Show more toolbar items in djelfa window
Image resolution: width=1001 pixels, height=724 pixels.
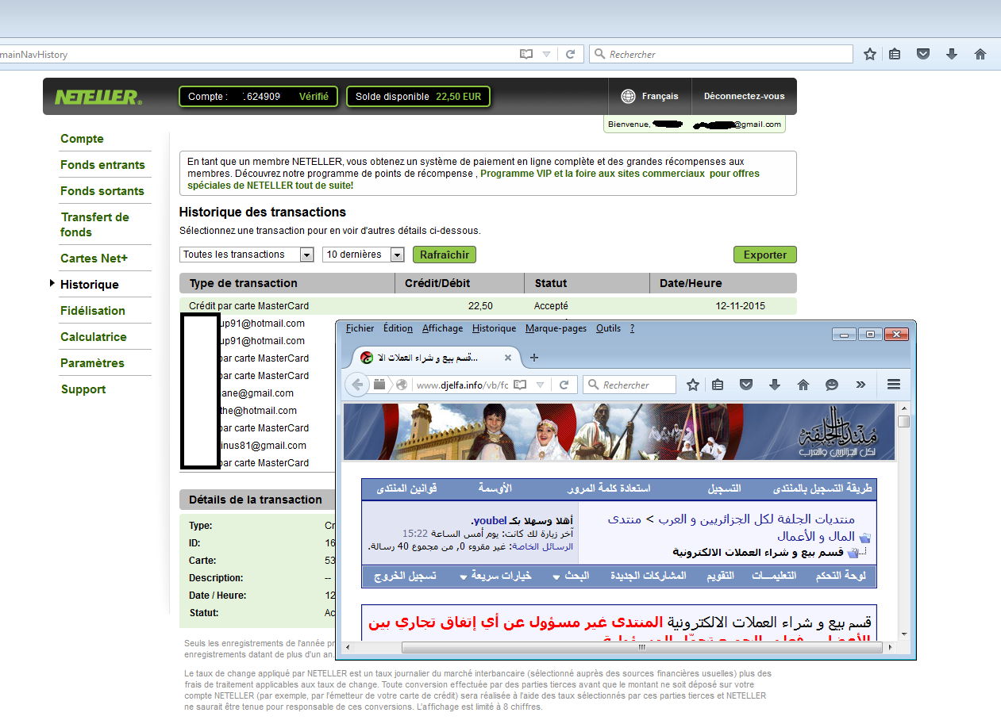(x=860, y=385)
